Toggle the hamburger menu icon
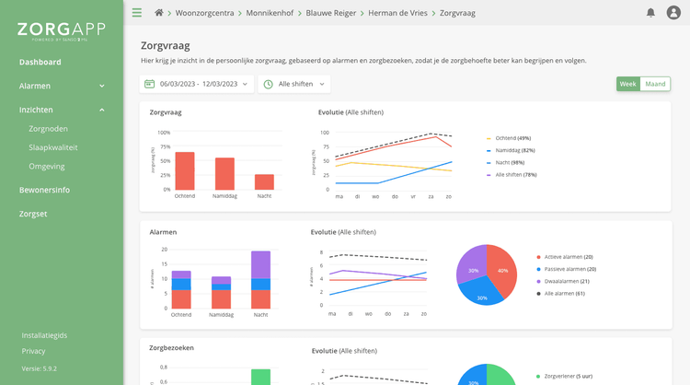Viewport: 690px width, 385px height. (137, 13)
